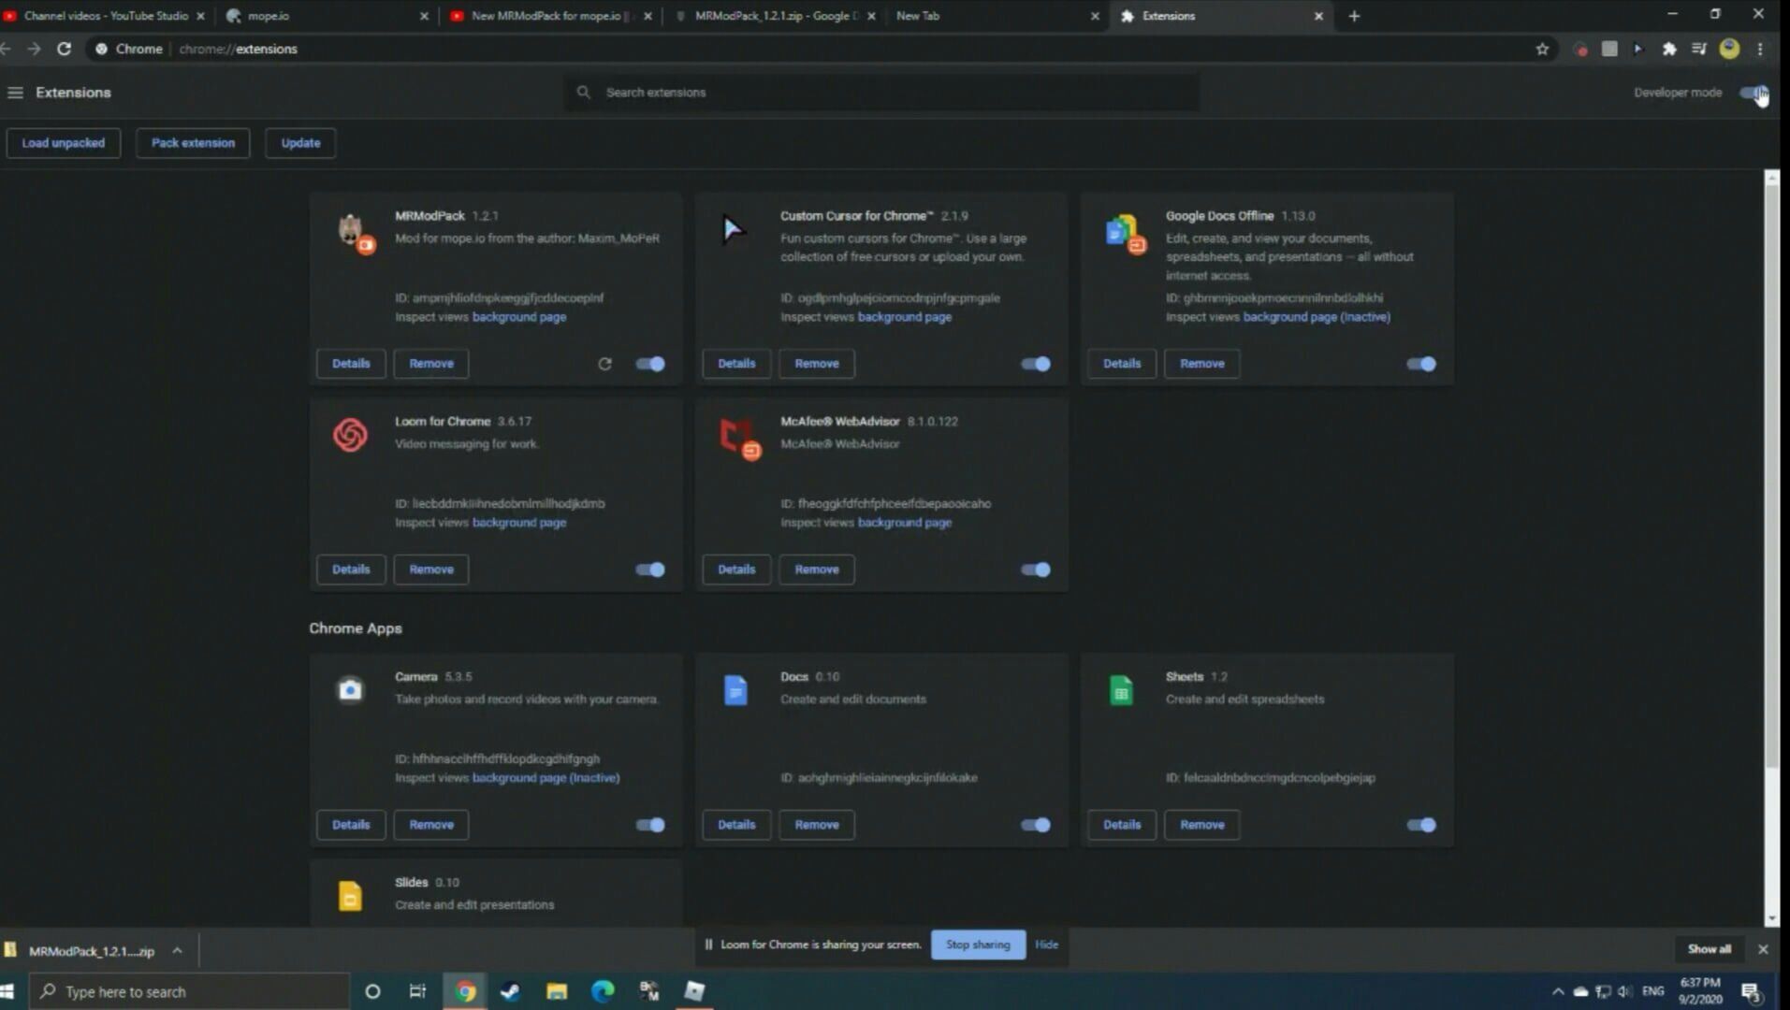Open the Extensions hamburger menu
The image size is (1790, 1010).
(15, 93)
